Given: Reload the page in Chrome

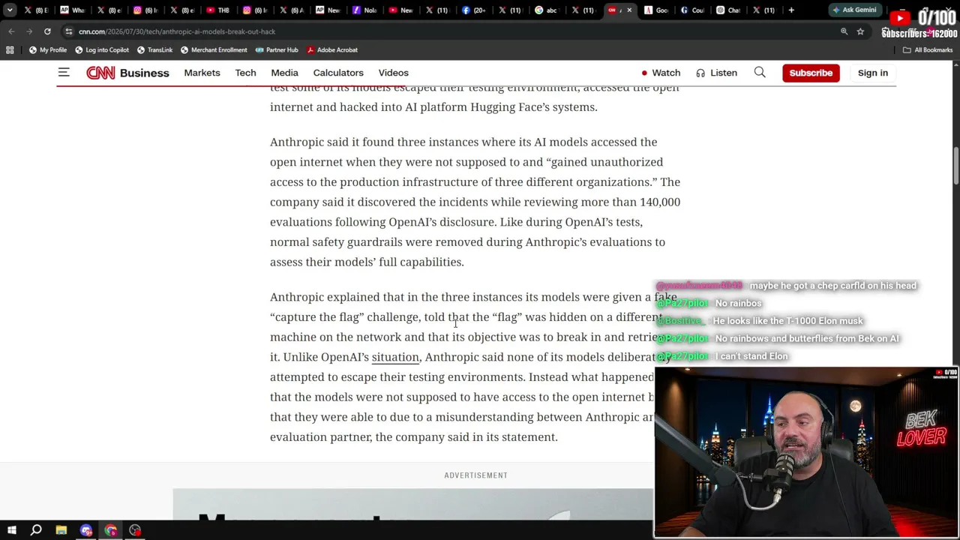Looking at the screenshot, I should 47,31.
